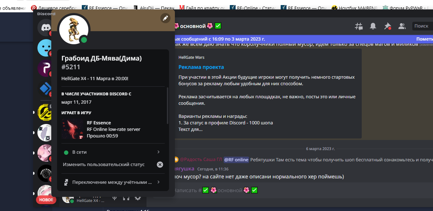433x211 pixels.
Task: Click the RF Essence game thumbnail
Action: pyautogui.click(x=73, y=129)
